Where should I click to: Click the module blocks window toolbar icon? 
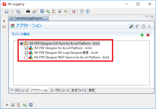60,11
